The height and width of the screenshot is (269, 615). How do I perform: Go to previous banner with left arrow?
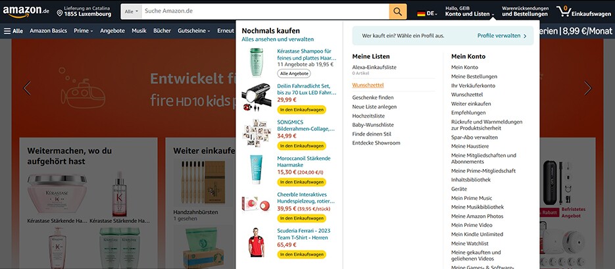tap(27, 88)
